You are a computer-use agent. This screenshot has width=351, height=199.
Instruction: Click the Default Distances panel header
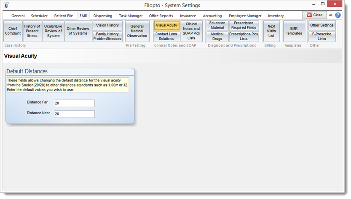point(70,71)
